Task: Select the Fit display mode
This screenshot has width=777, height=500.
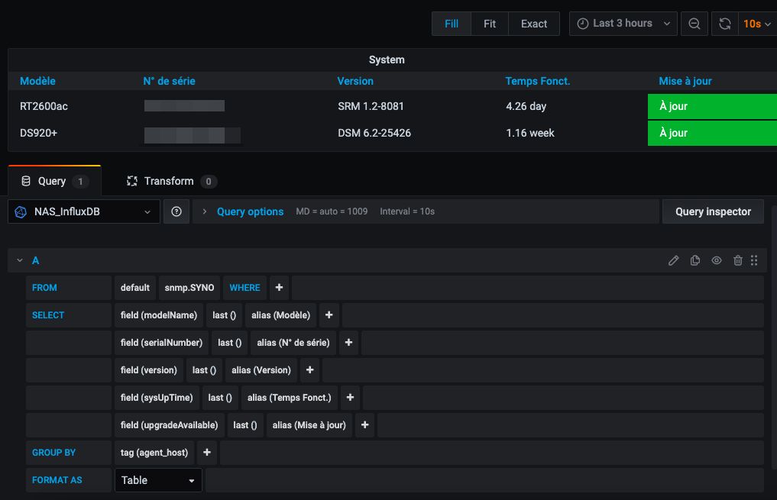Action: [x=490, y=24]
